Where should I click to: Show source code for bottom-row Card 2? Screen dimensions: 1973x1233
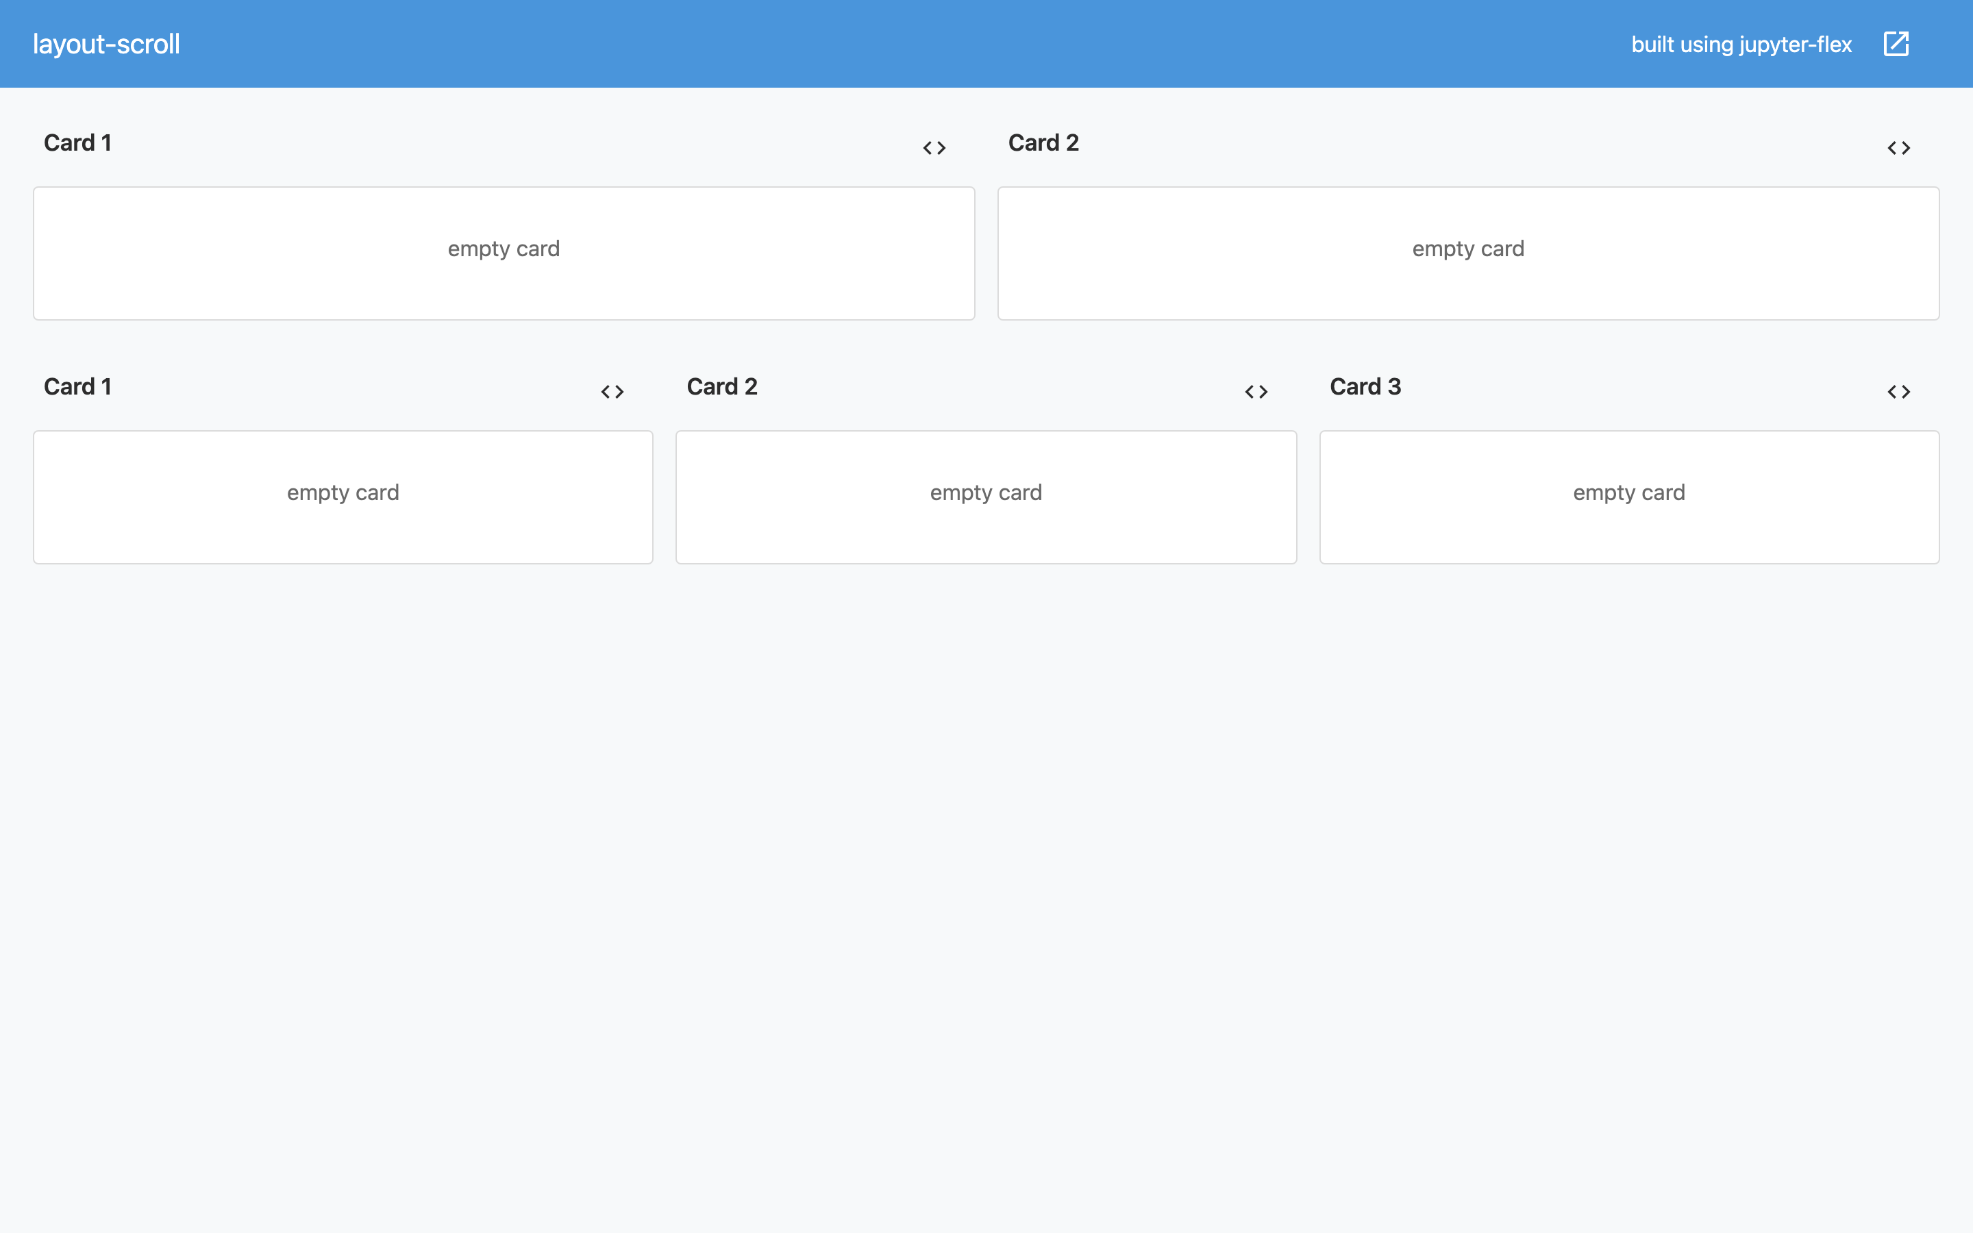click(x=1256, y=391)
